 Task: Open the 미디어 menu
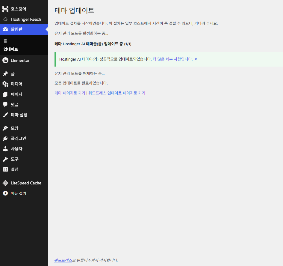click(x=24, y=84)
